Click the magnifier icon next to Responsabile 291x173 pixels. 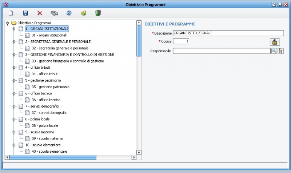pyautogui.click(x=274, y=51)
